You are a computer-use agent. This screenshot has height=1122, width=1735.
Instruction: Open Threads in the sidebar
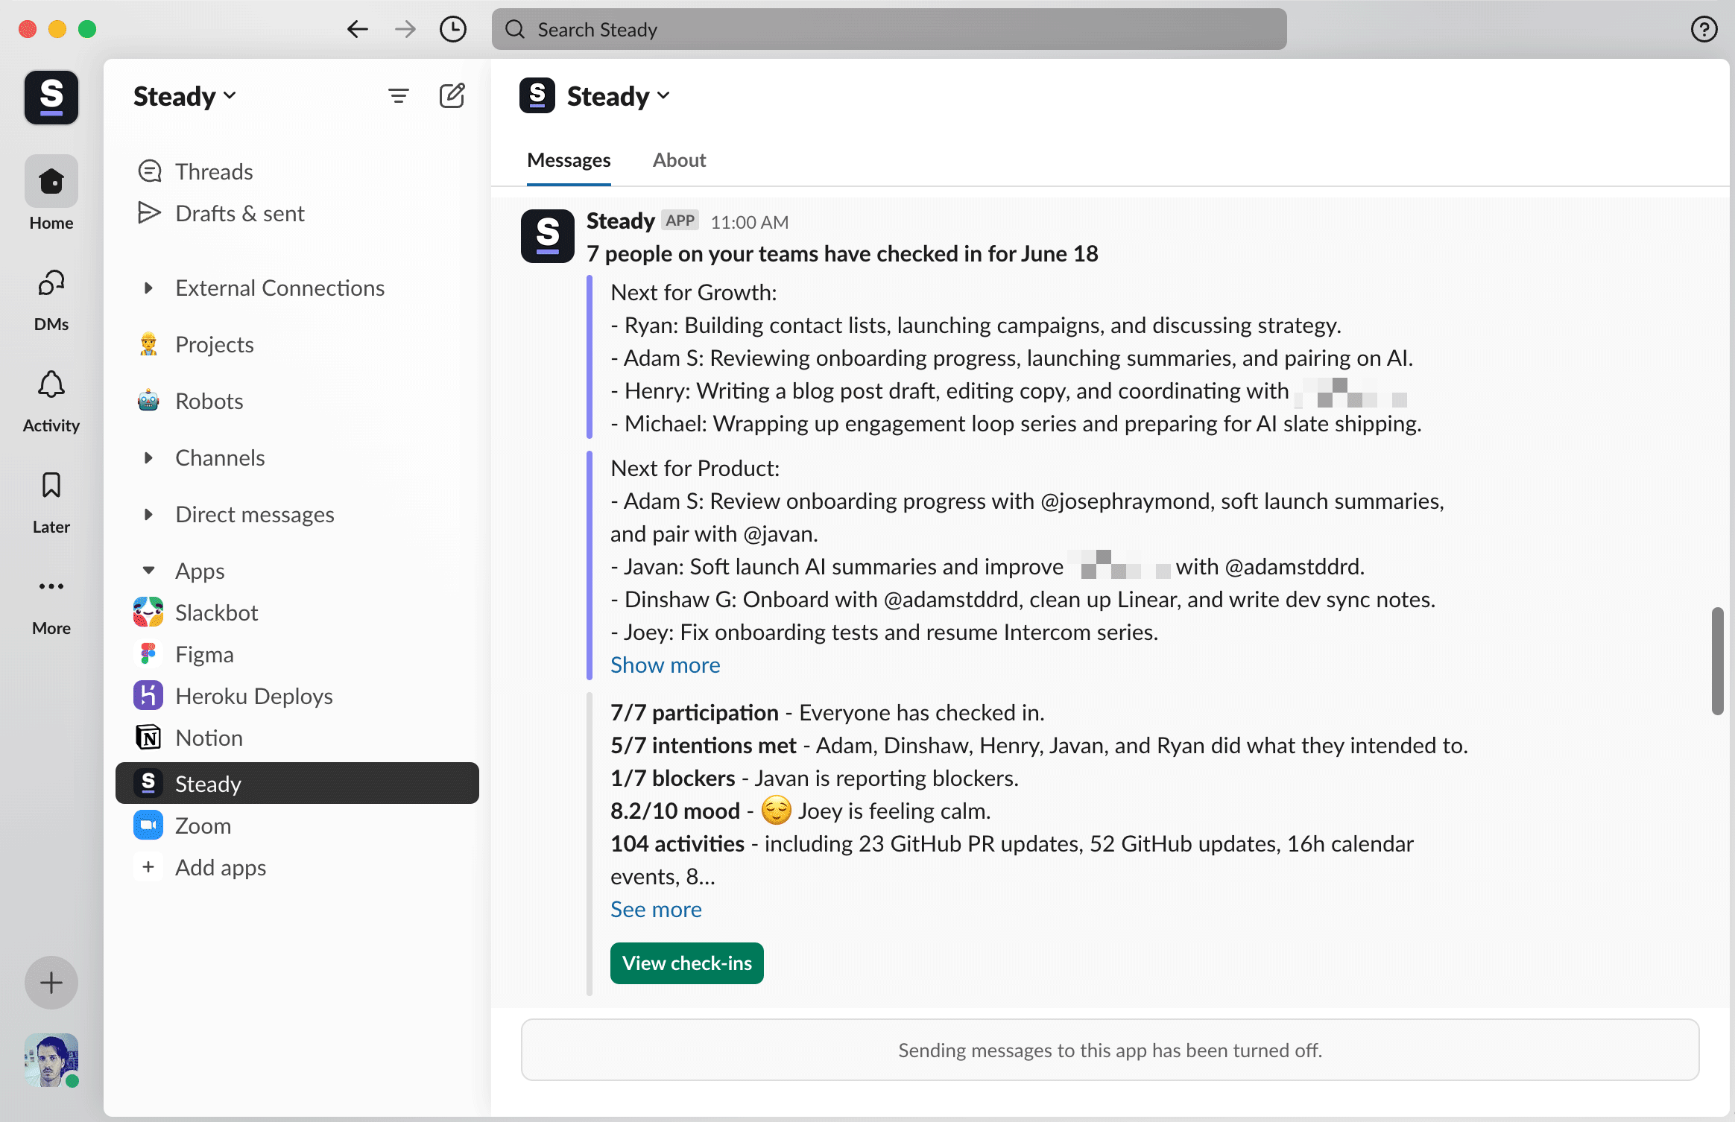(x=297, y=171)
